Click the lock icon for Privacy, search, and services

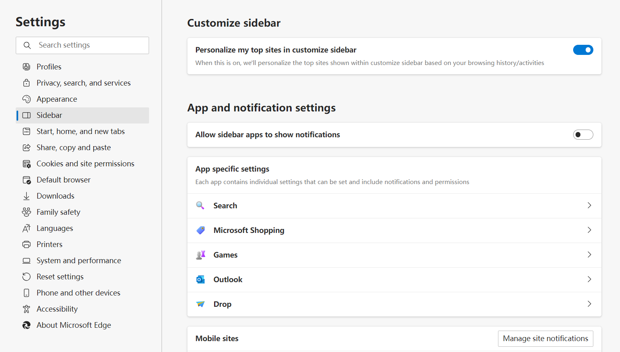[x=27, y=83]
